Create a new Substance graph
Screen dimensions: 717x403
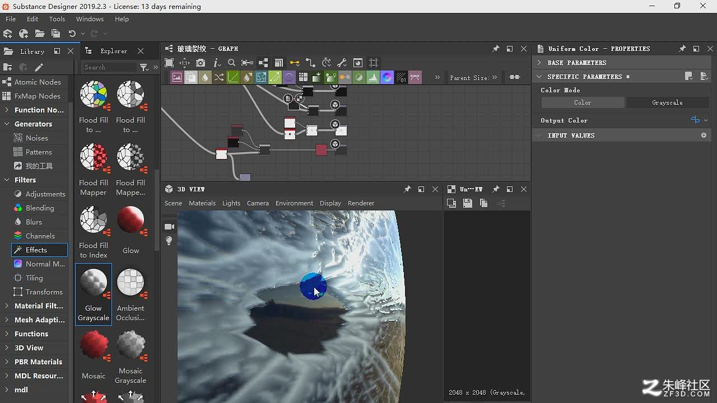pos(24,34)
